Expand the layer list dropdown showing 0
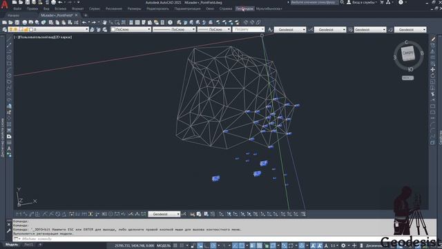The width and height of the screenshot is (442, 249). pyautogui.click(x=87, y=29)
